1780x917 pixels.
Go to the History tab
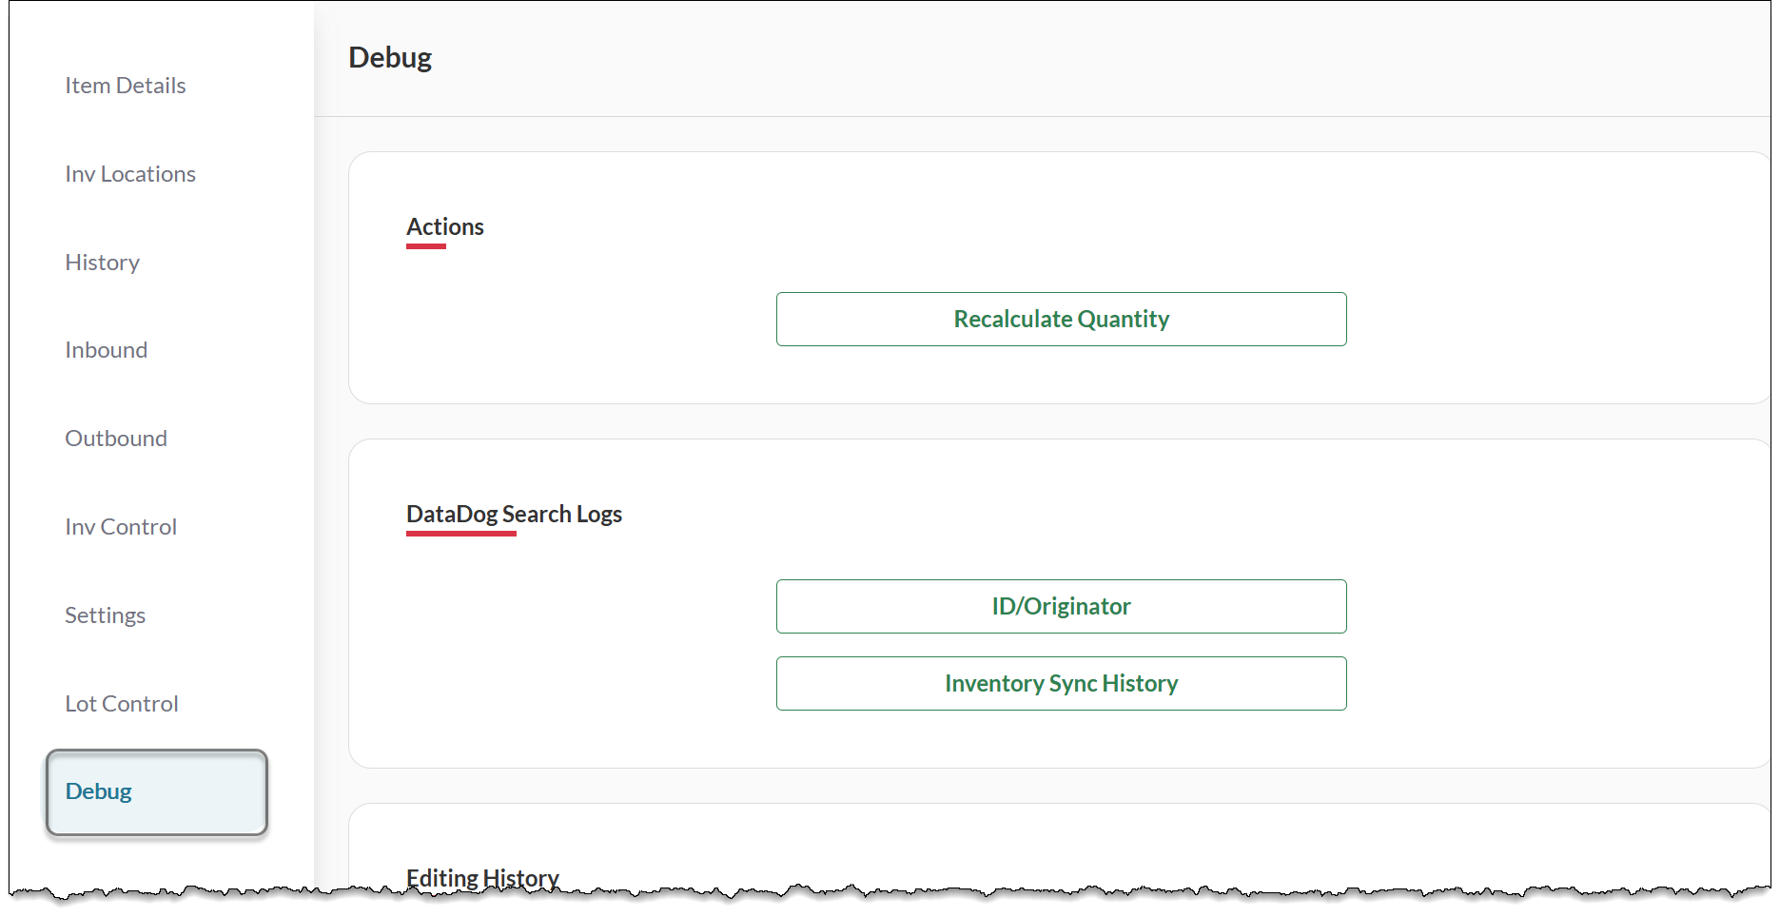pyautogui.click(x=102, y=263)
